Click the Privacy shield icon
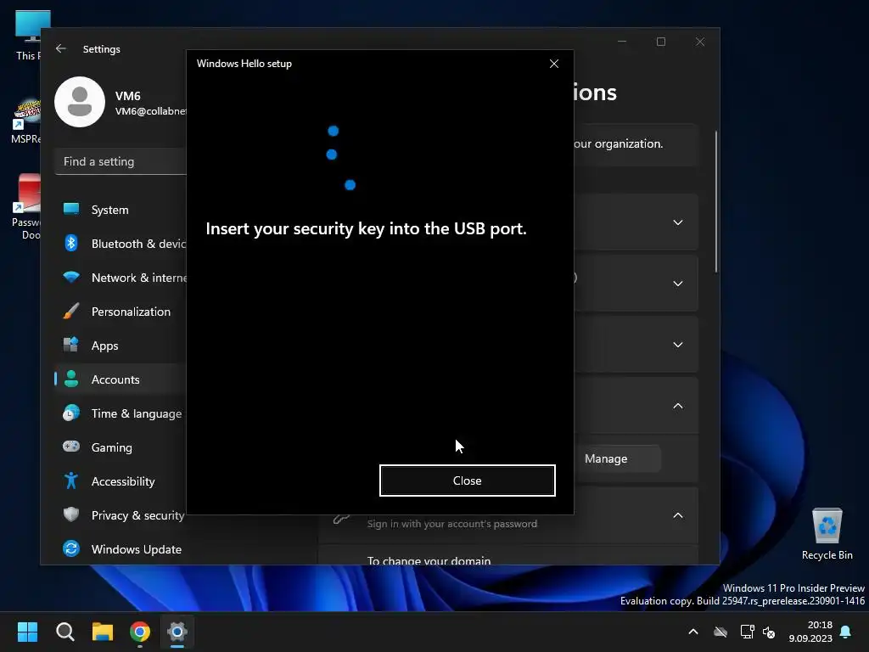869x652 pixels. pyautogui.click(x=71, y=514)
